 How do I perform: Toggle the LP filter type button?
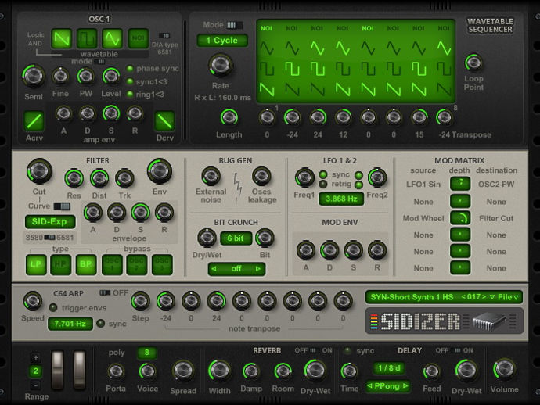[36, 264]
